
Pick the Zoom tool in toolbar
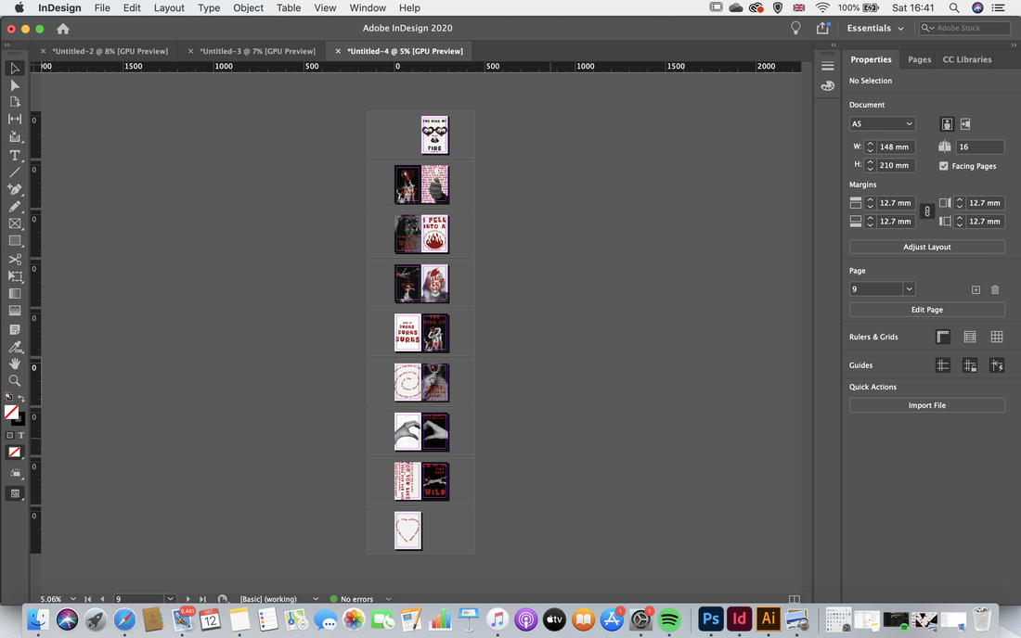tap(14, 381)
